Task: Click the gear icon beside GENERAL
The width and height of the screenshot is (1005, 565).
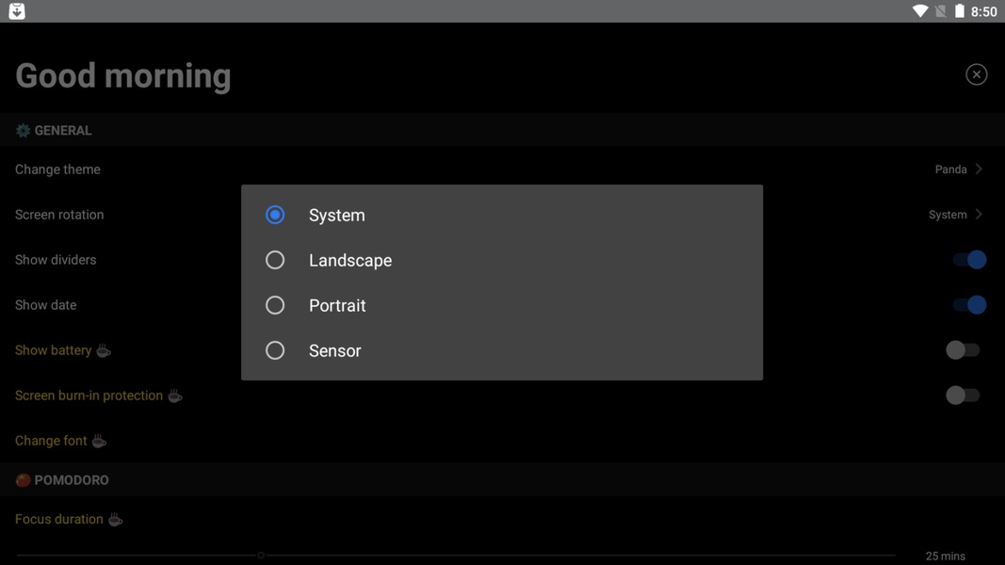Action: tap(23, 131)
